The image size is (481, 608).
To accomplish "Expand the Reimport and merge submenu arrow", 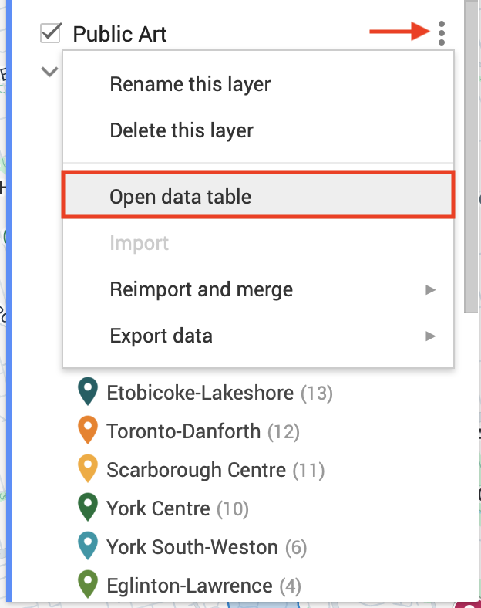I will point(430,290).
